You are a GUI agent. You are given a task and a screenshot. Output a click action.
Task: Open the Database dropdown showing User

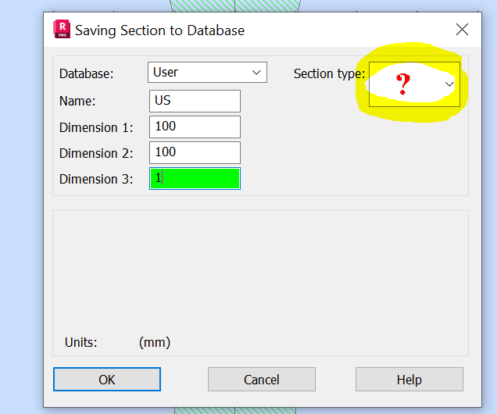pos(207,72)
